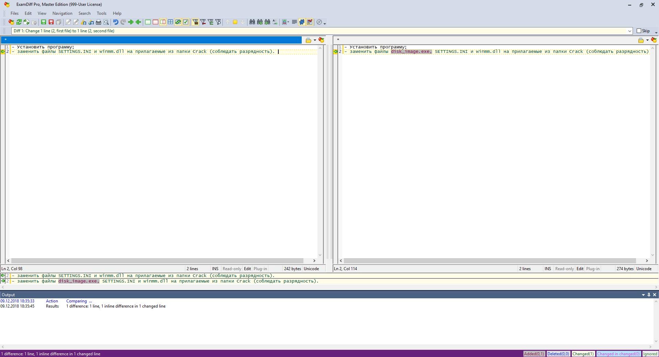
Task: Click compare icon beside left pane file path
Action: pyautogui.click(x=321, y=40)
